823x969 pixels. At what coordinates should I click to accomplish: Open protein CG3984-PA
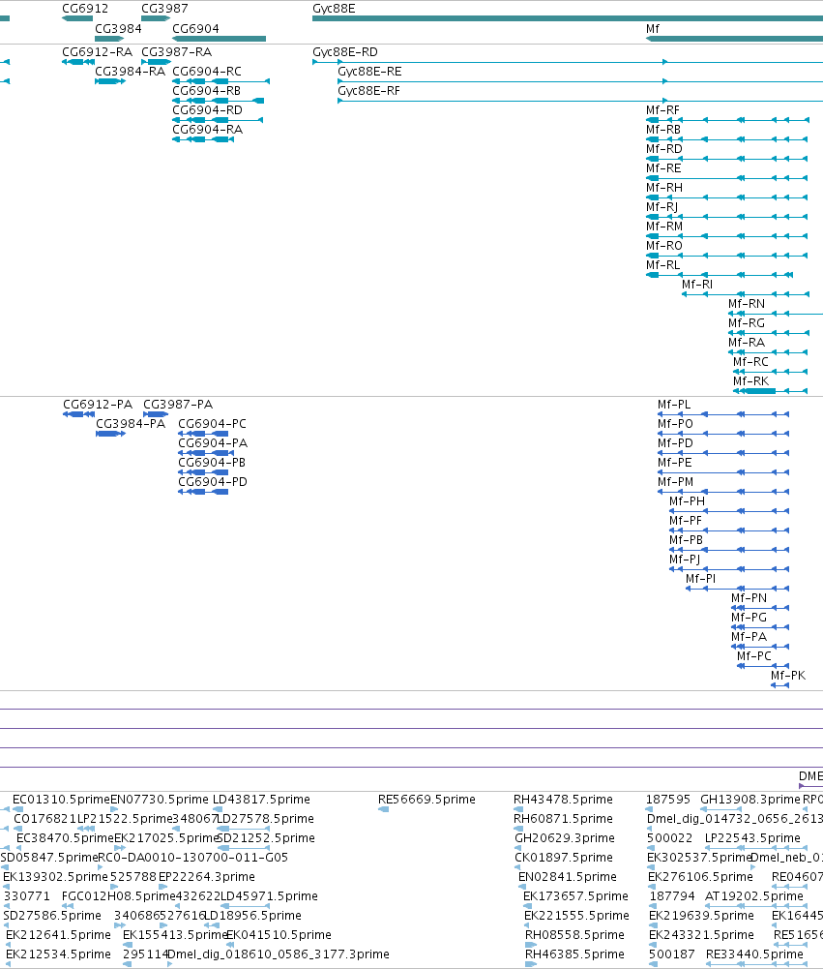click(x=131, y=423)
